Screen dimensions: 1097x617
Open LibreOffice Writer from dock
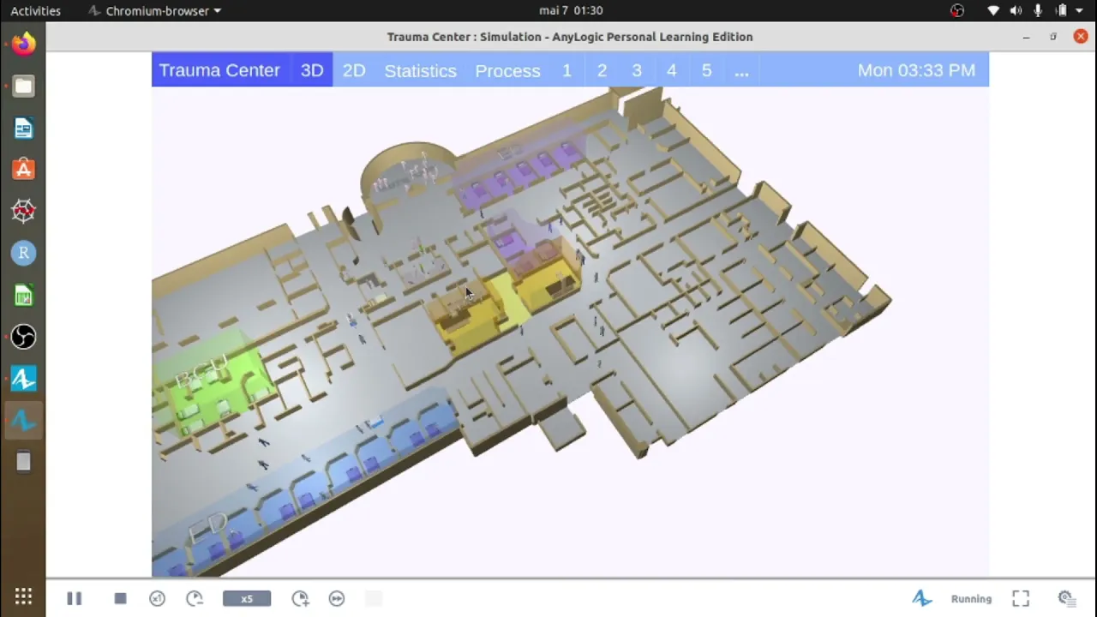23,128
